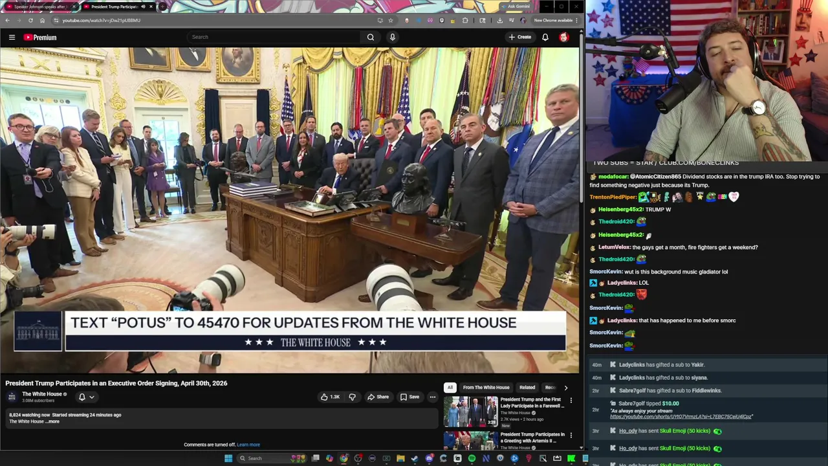Click chat username modafocar
828x466 pixels.
(613, 177)
